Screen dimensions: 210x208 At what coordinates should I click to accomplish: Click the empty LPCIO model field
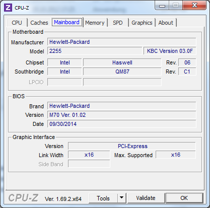point(122,82)
